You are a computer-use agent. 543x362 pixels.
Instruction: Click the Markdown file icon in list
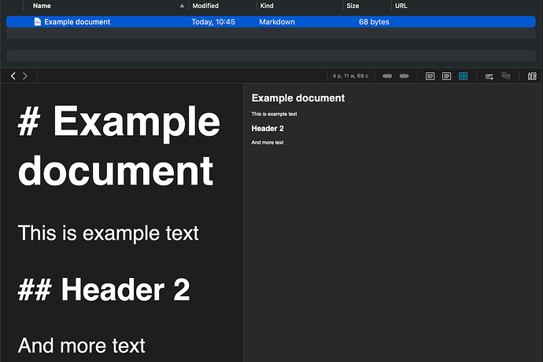[x=37, y=22]
